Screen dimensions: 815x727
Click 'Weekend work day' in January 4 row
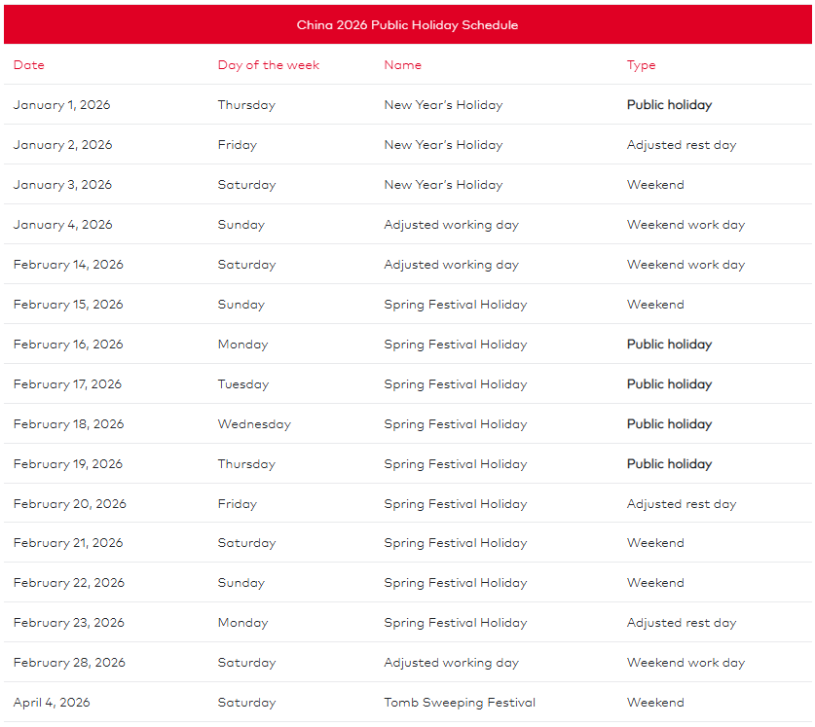coord(686,225)
